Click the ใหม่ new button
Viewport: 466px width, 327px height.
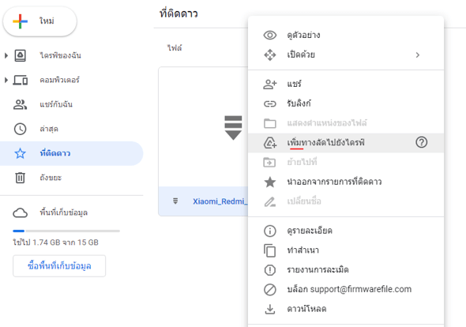[x=39, y=21]
